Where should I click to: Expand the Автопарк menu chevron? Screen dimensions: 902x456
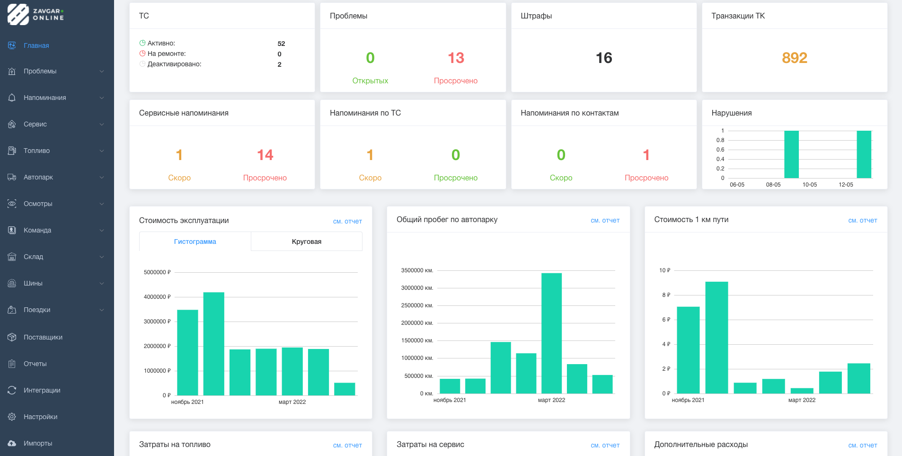(x=101, y=177)
